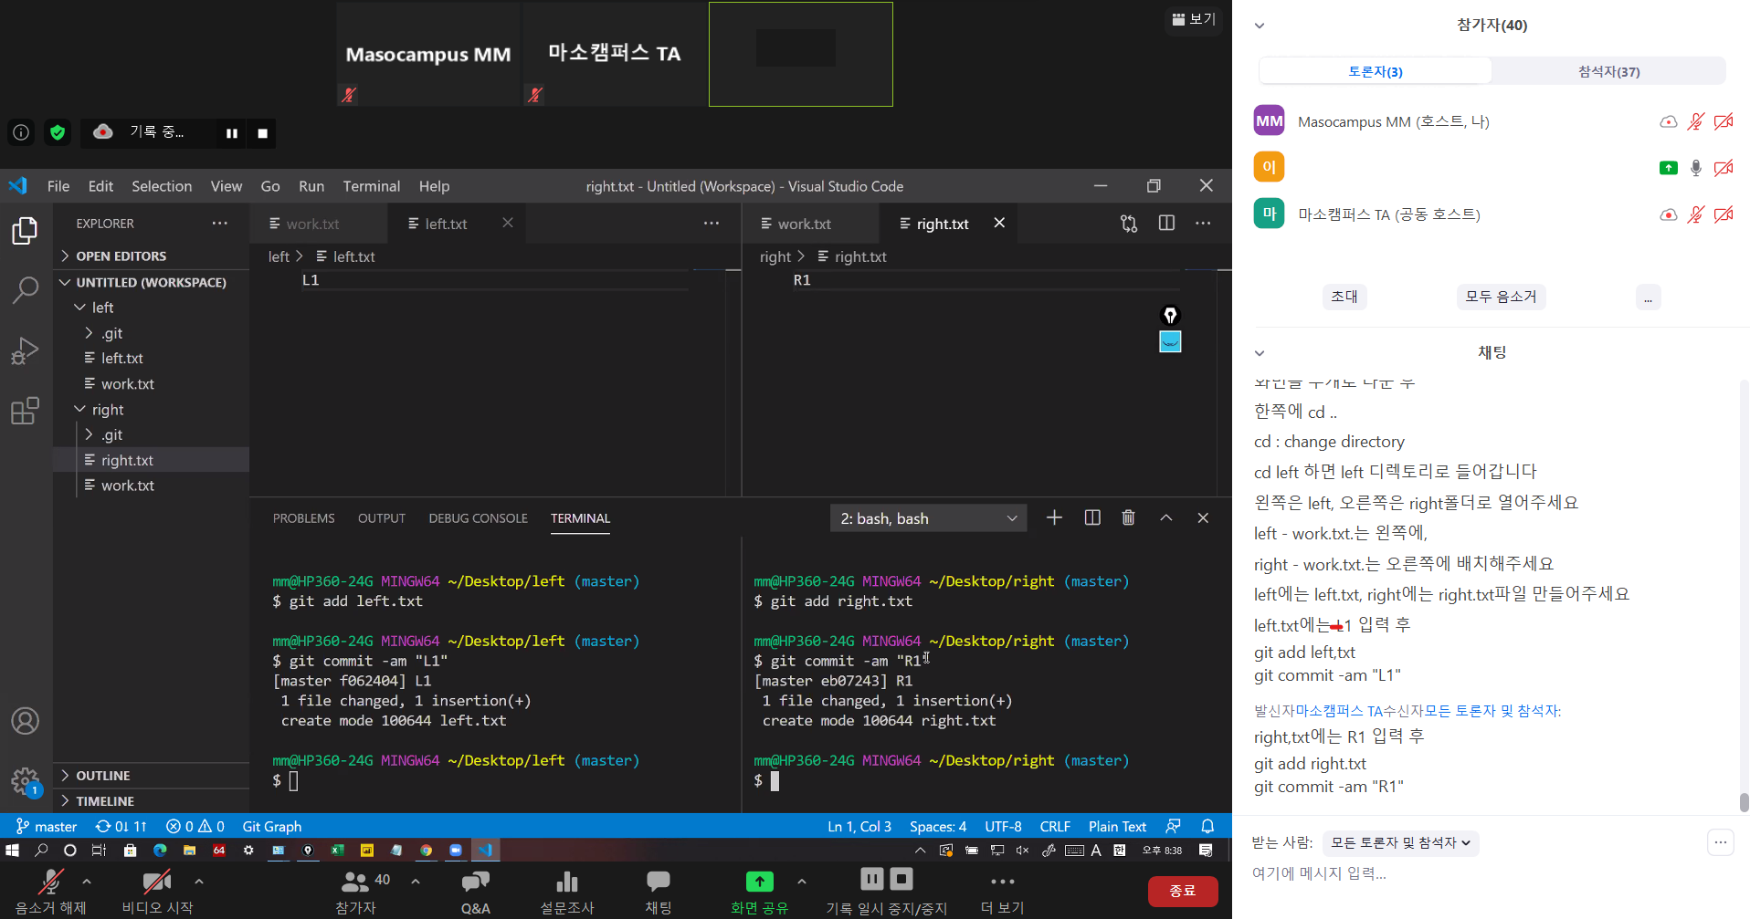Viewport: 1750px width, 919px height.
Task: Add a new terminal with plus icon
Action: pyautogui.click(x=1054, y=517)
